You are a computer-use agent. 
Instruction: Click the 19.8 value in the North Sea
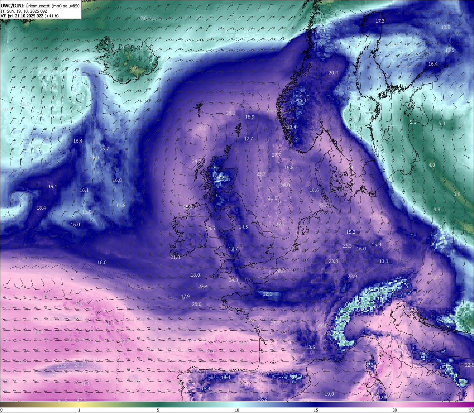pos(289,167)
